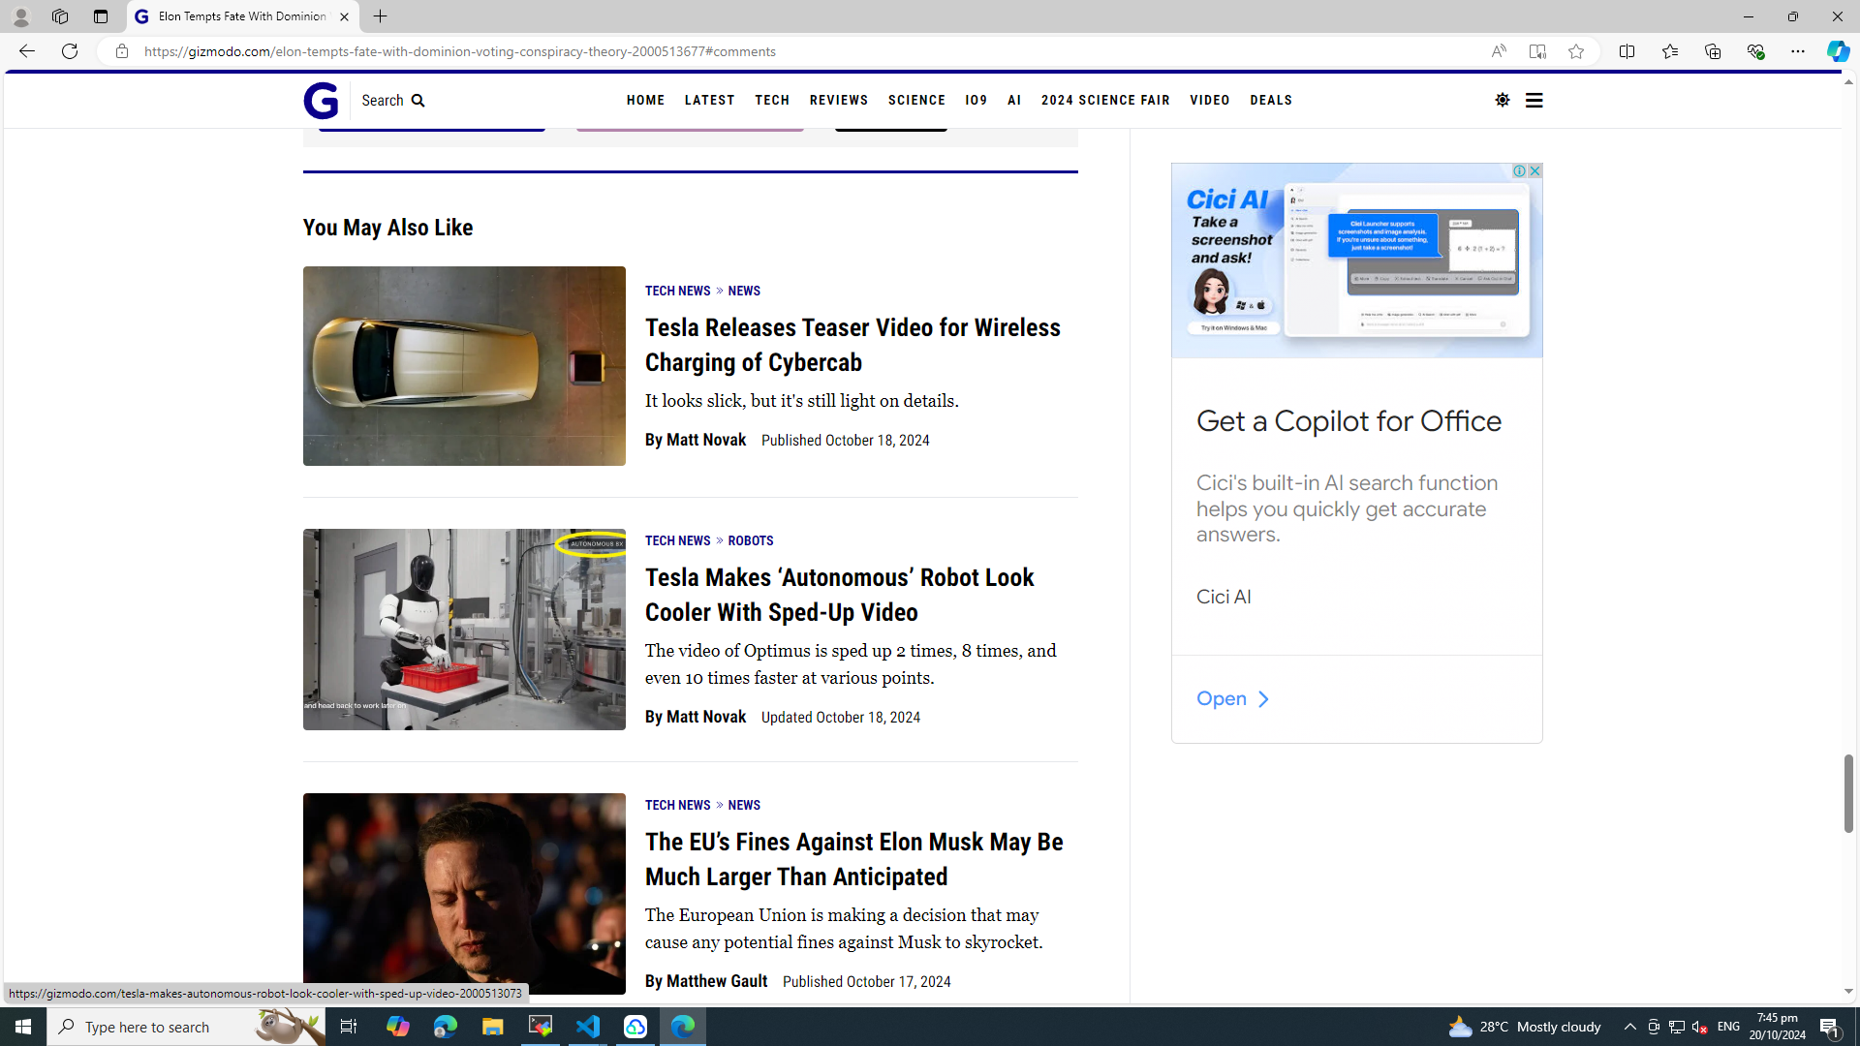View site information lock icon
Viewport: 1860px width, 1046px height.
[122, 51]
